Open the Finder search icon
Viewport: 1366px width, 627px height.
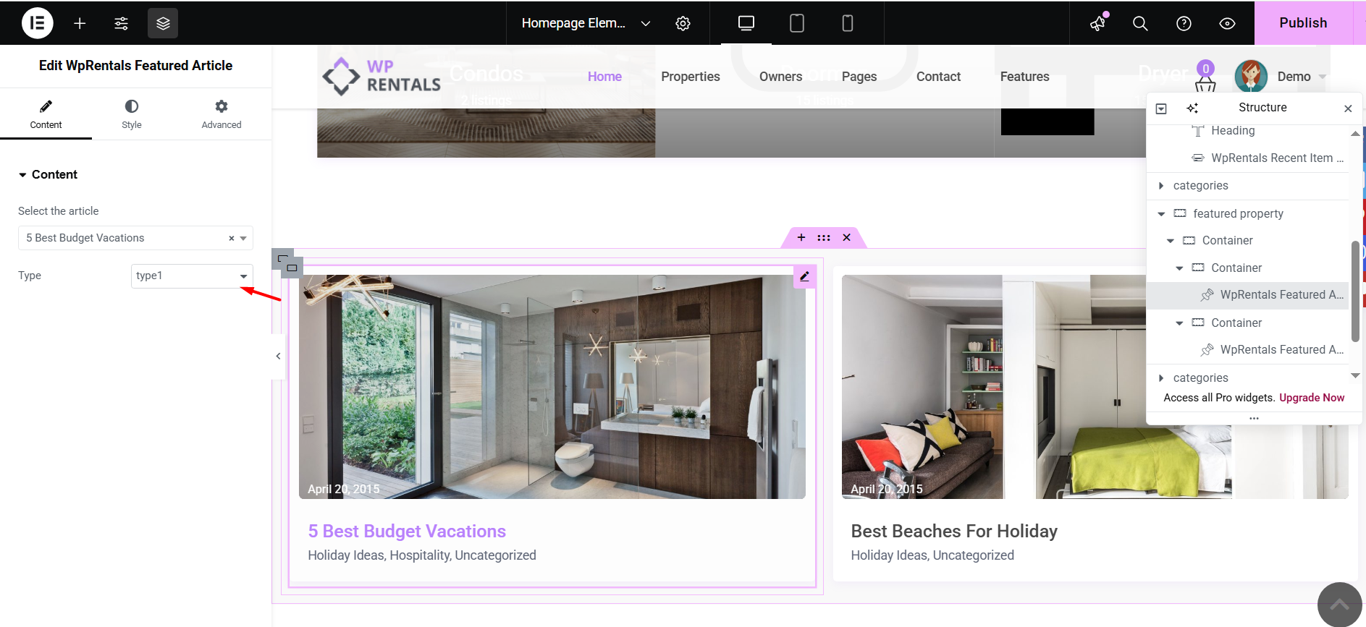pos(1140,23)
